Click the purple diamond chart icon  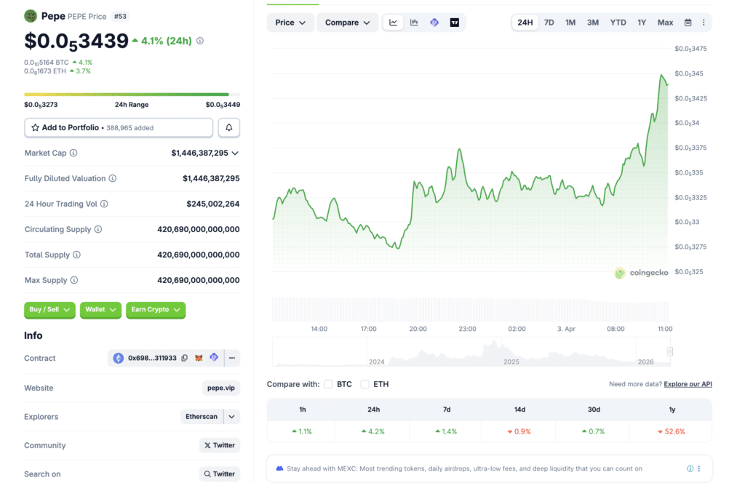tap(434, 23)
